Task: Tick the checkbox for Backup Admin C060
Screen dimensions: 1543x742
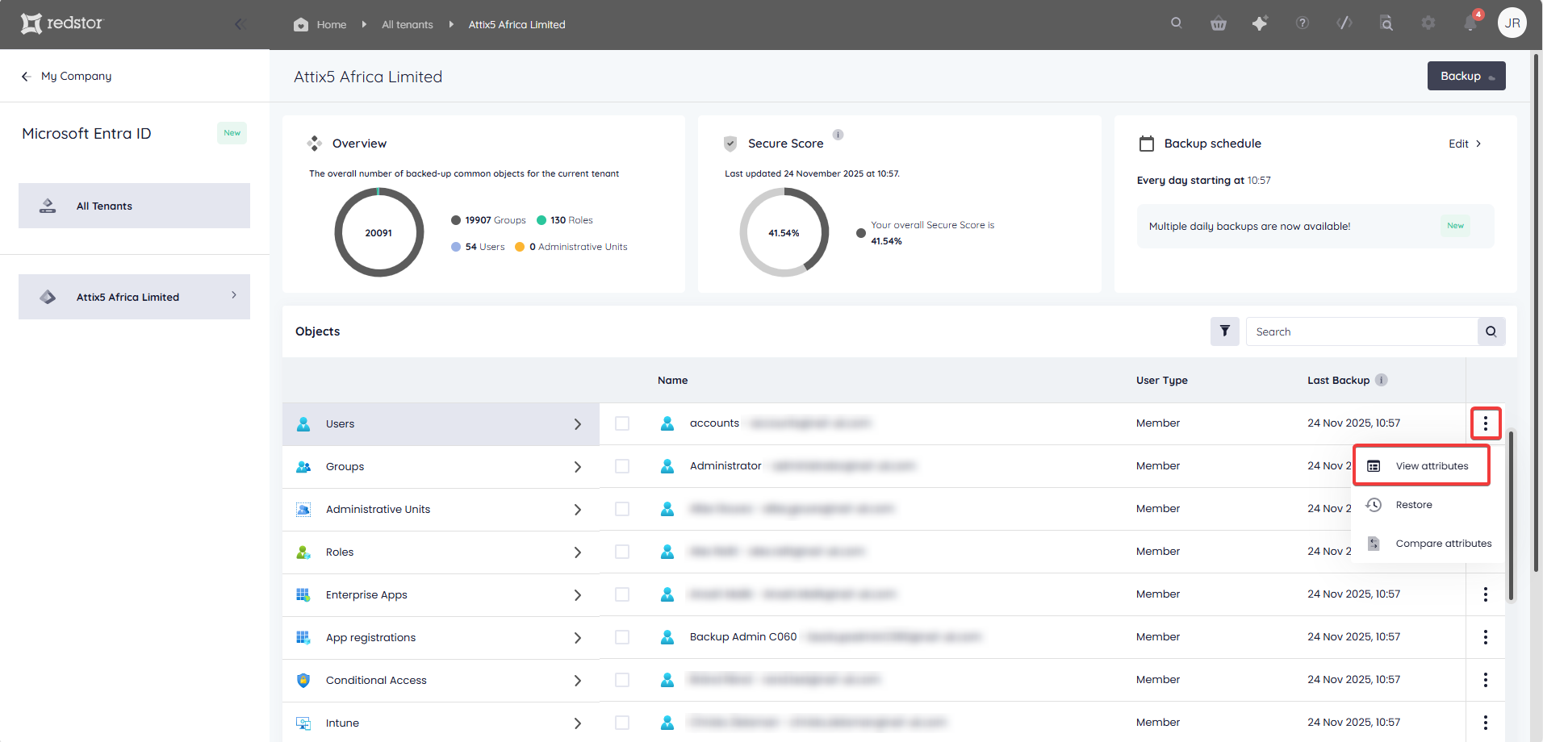Action: click(x=622, y=637)
